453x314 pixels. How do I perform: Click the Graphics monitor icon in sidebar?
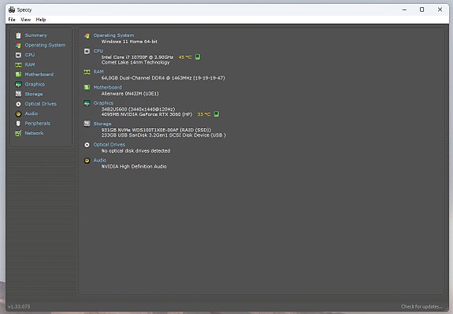coord(18,84)
